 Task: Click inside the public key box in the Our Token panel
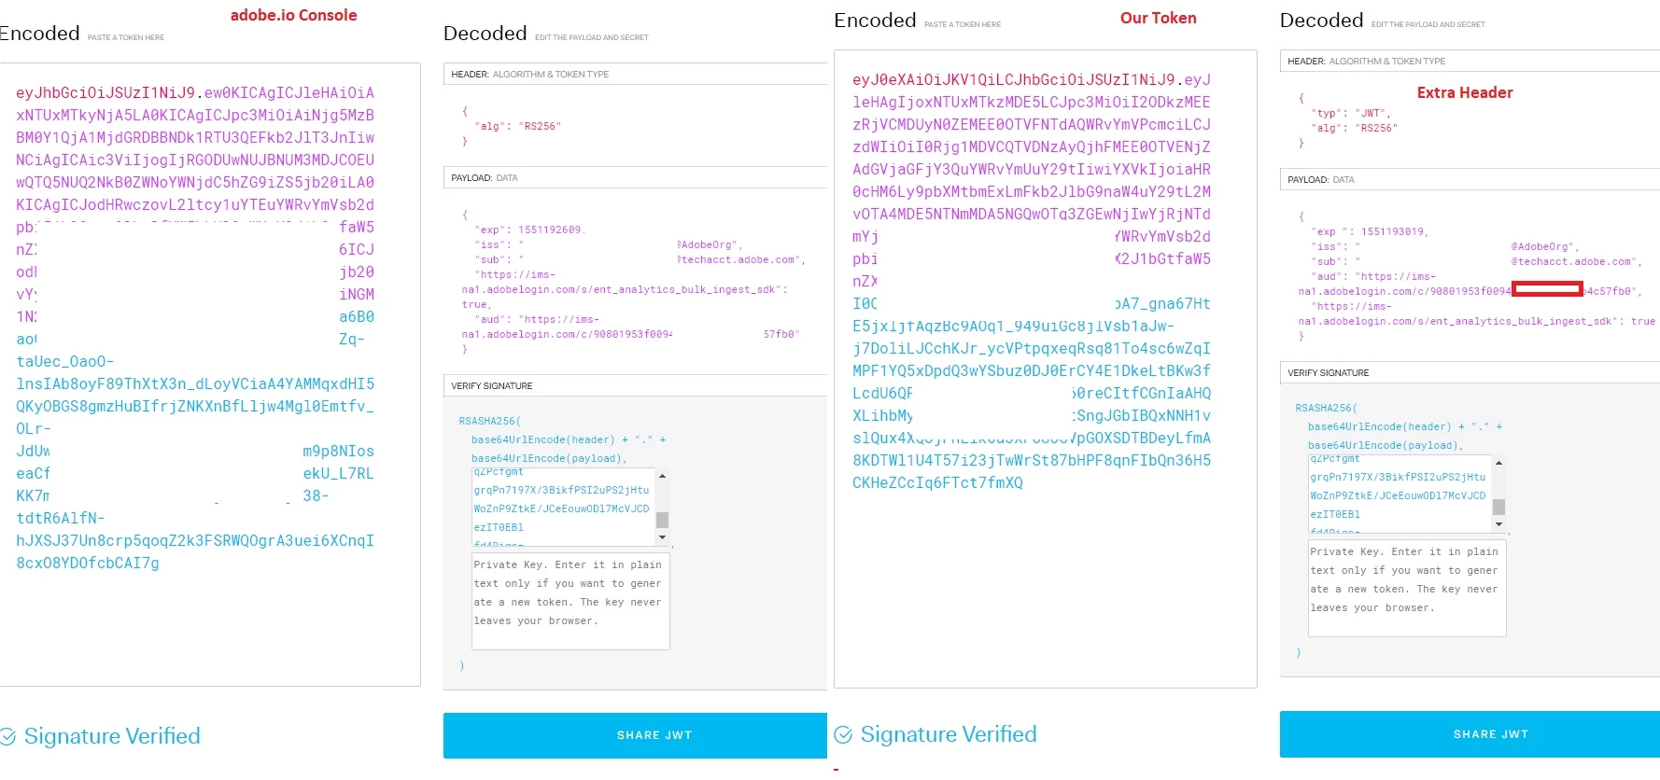point(1400,494)
